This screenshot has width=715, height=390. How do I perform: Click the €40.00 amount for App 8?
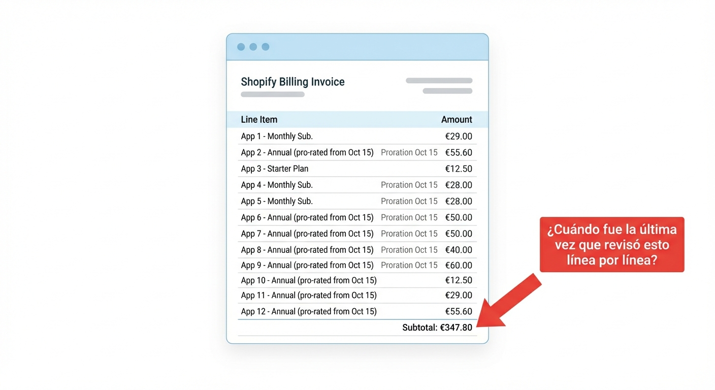pyautogui.click(x=459, y=250)
